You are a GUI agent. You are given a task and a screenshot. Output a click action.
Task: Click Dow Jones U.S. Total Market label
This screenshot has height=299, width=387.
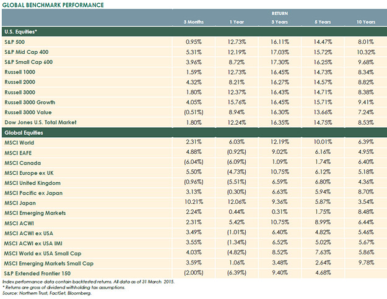[x=40, y=122]
